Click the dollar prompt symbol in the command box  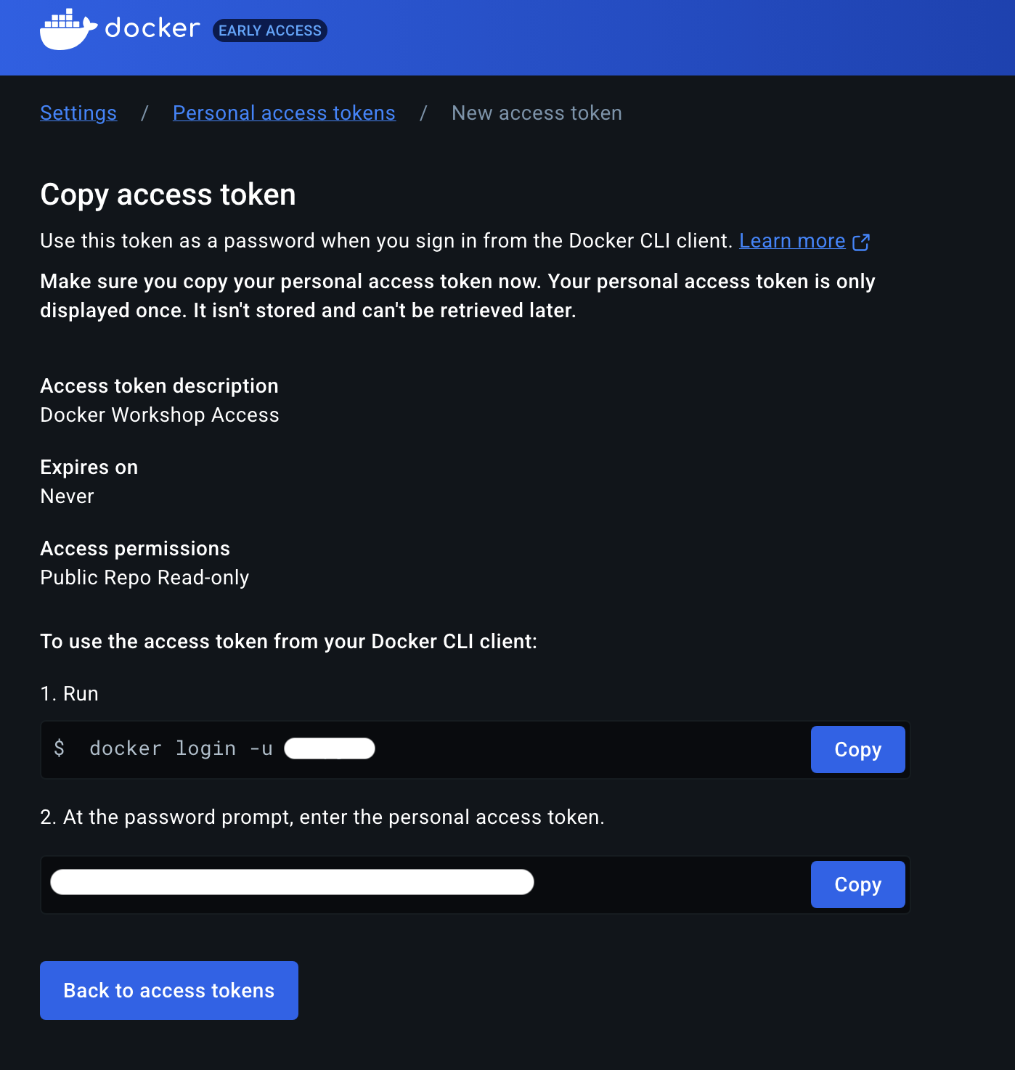tap(60, 748)
